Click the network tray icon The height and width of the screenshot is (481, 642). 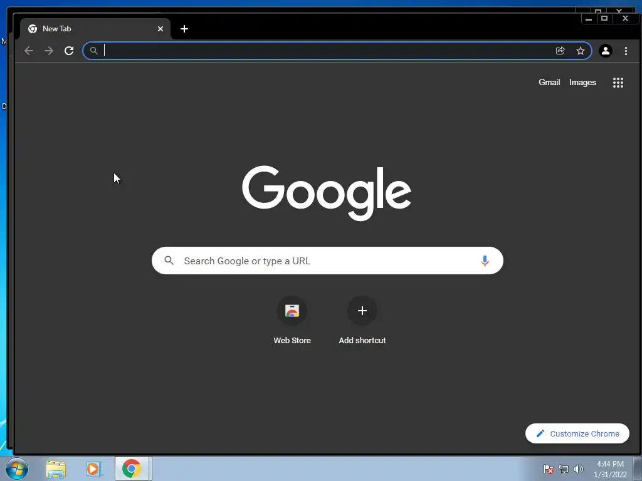(x=564, y=469)
